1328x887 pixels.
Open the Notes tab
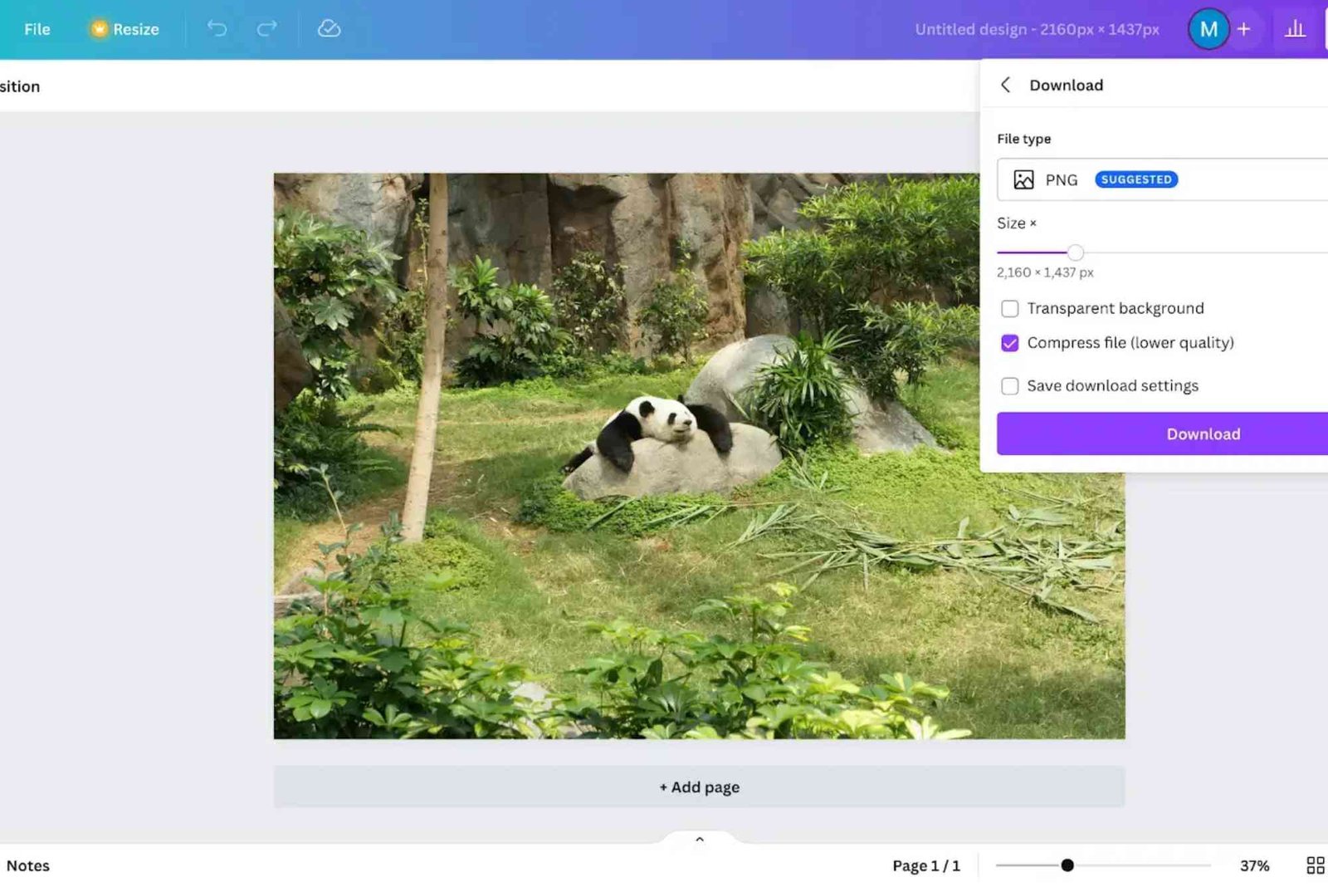27,865
